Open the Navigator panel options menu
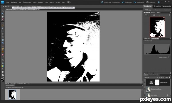This screenshot has width=172, height=103. [x=170, y=13]
